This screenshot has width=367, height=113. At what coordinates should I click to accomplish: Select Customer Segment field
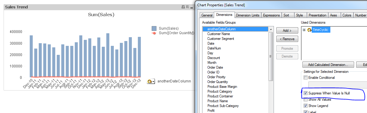(x=235, y=39)
